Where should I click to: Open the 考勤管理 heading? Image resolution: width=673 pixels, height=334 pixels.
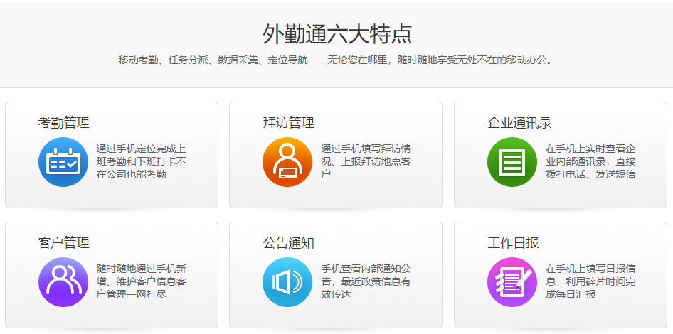click(64, 123)
